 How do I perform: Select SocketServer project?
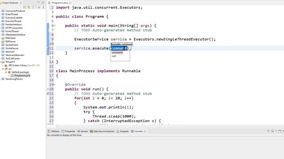12,48
